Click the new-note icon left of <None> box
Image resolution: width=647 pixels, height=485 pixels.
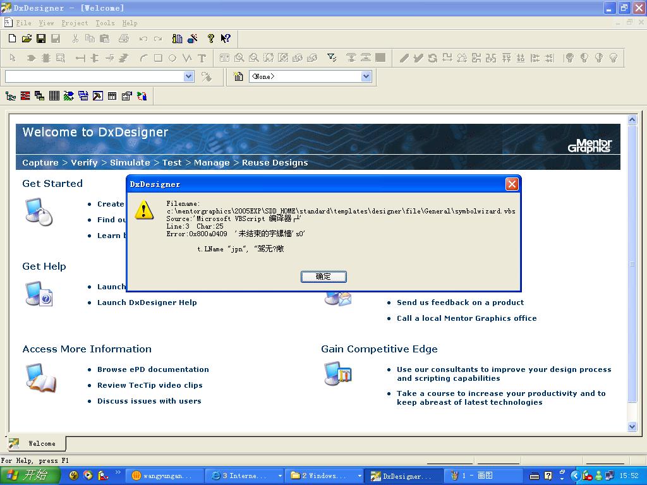pyautogui.click(x=238, y=76)
